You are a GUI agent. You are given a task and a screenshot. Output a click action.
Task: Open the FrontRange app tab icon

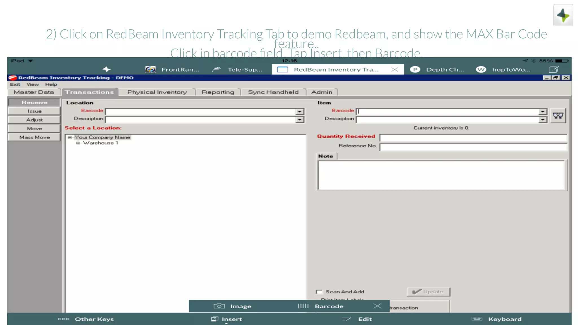150,69
